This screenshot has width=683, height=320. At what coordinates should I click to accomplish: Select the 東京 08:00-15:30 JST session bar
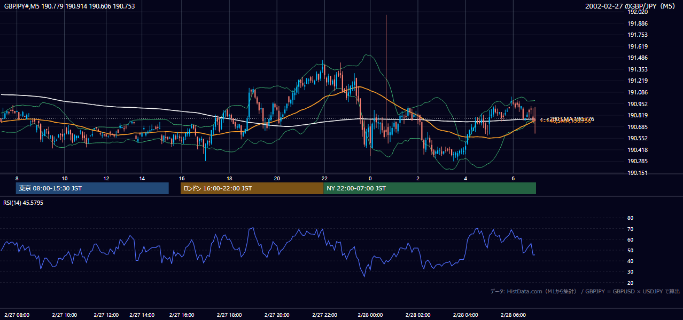[x=92, y=188]
